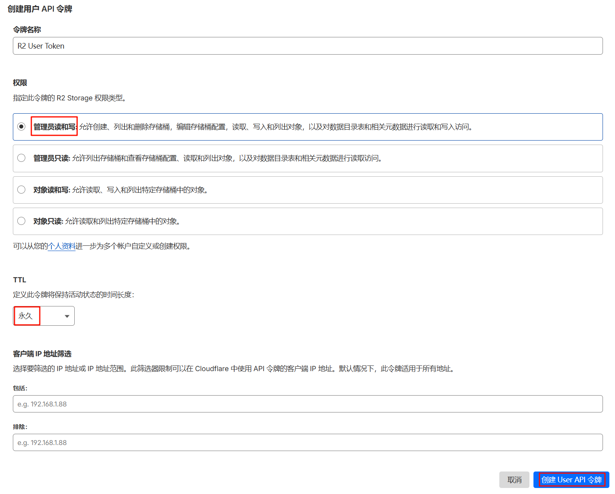Click the 排除: label text

tap(20, 427)
